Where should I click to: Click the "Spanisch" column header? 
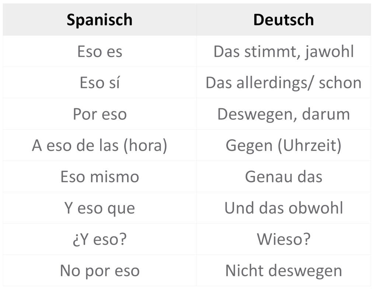(100, 20)
